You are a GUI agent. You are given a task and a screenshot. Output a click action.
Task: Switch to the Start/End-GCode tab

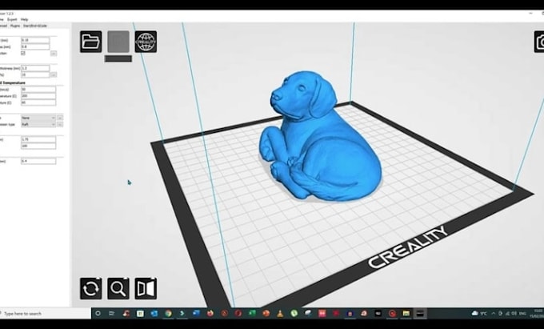(34, 26)
